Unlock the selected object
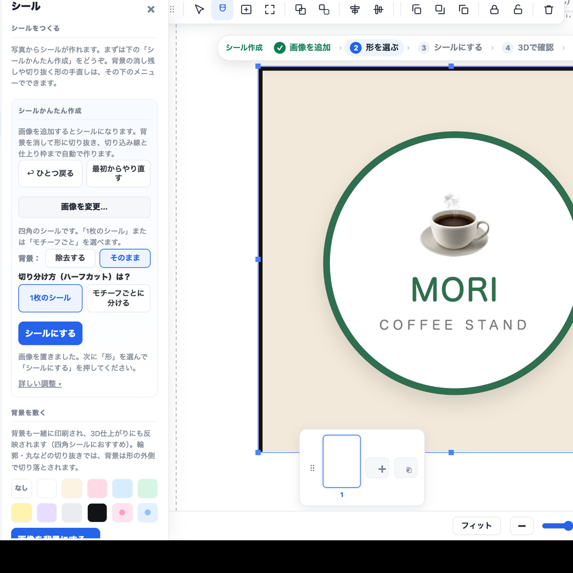The height and width of the screenshot is (573, 573). (x=518, y=10)
